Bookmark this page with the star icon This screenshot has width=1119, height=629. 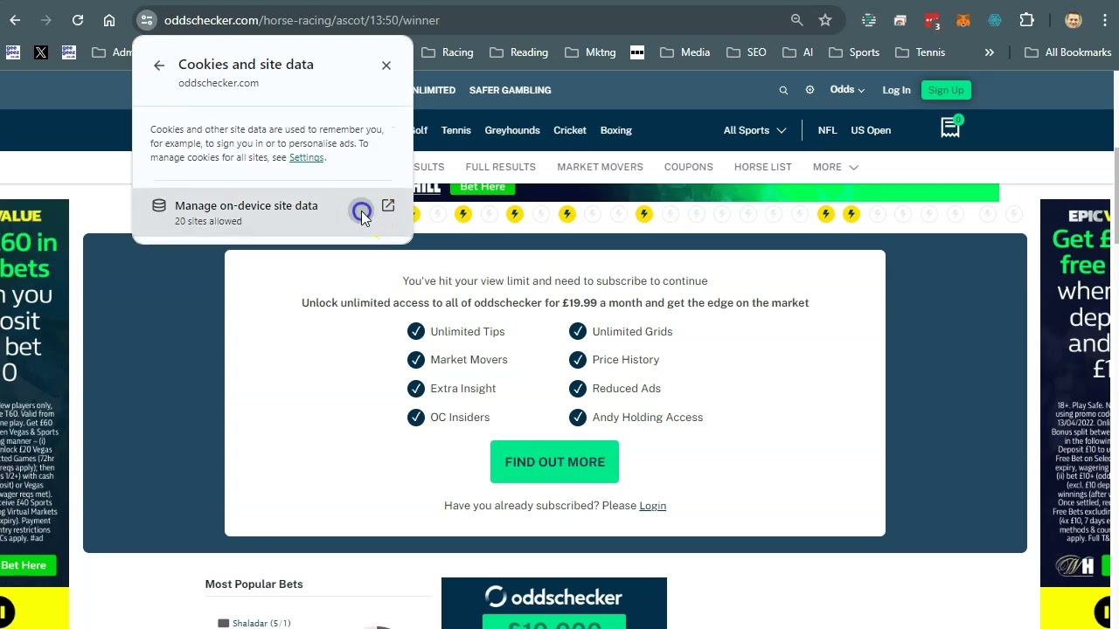point(825,20)
